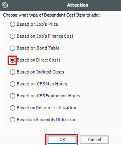Confirm the selection with the OK button
Screen dimensions: 121x145
point(62,140)
